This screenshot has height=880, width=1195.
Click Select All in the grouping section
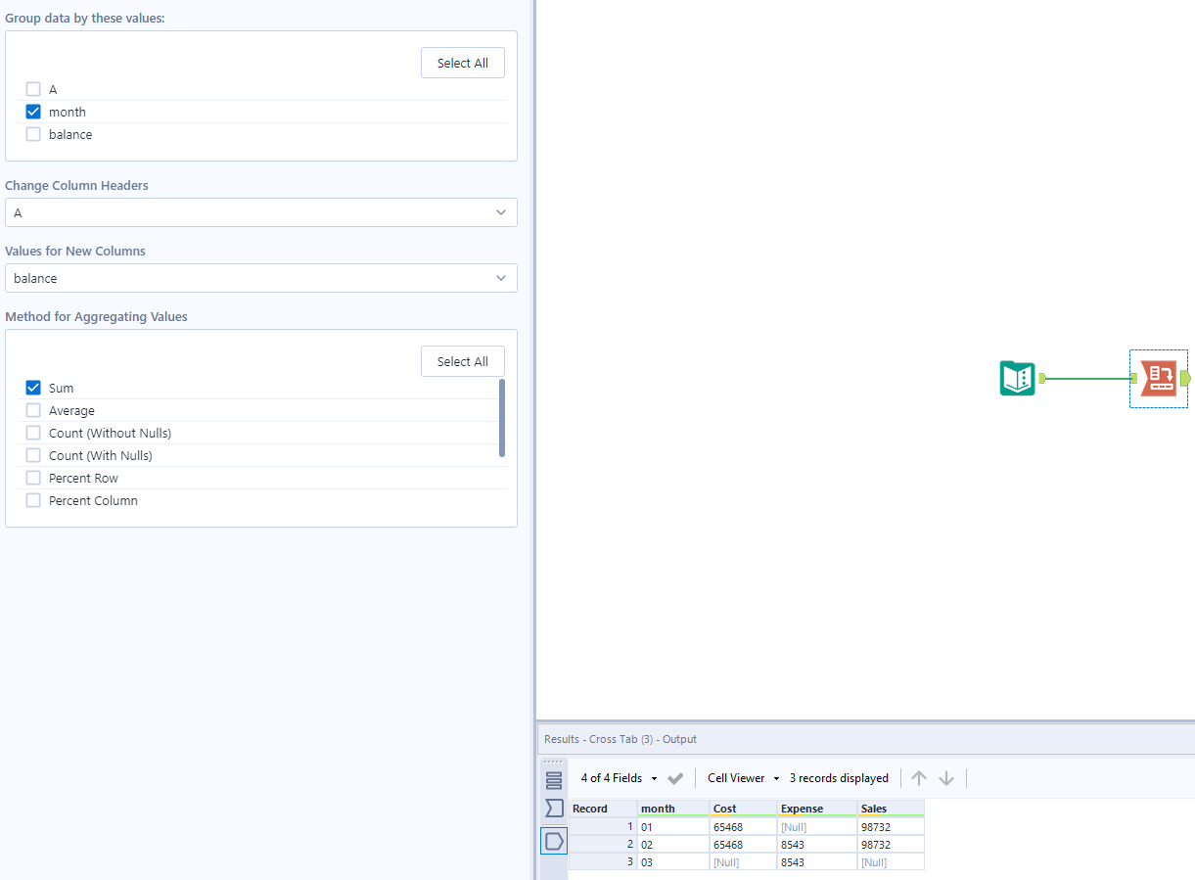[462, 62]
